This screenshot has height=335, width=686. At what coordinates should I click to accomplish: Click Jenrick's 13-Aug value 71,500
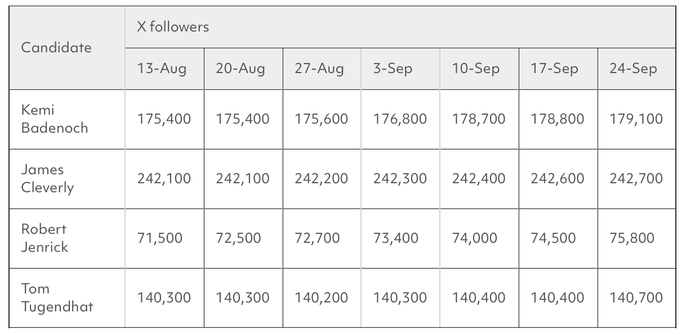click(x=160, y=239)
